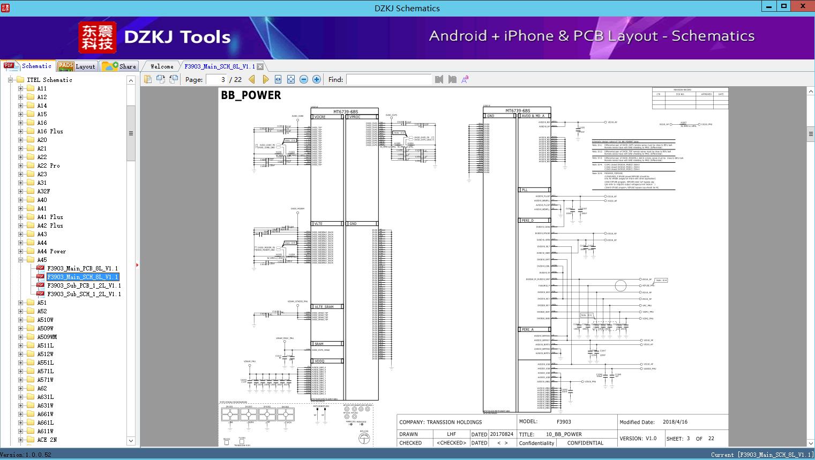Minimize the DZKJ Schematics window
Viewport: 815px width, 460px height.
769,6
